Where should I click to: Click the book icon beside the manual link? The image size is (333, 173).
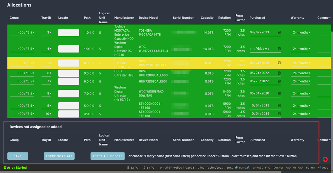tap(236, 167)
